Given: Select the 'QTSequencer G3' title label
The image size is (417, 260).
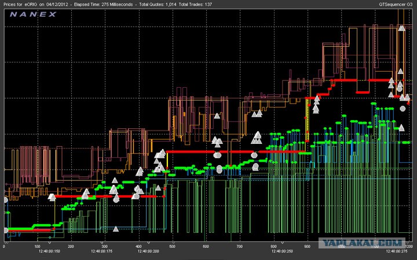Looking at the screenshot, I should [396, 5].
